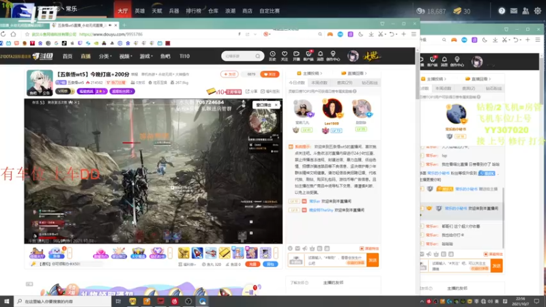The height and width of the screenshot is (307, 546).
Task: Open the 客户端 download icon with red badge
Action: click(x=308, y=55)
